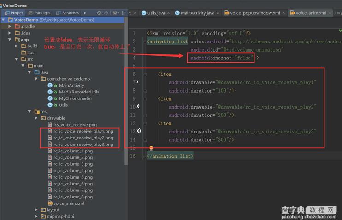Toggle fold marker at line 6 item

[x=145, y=75]
